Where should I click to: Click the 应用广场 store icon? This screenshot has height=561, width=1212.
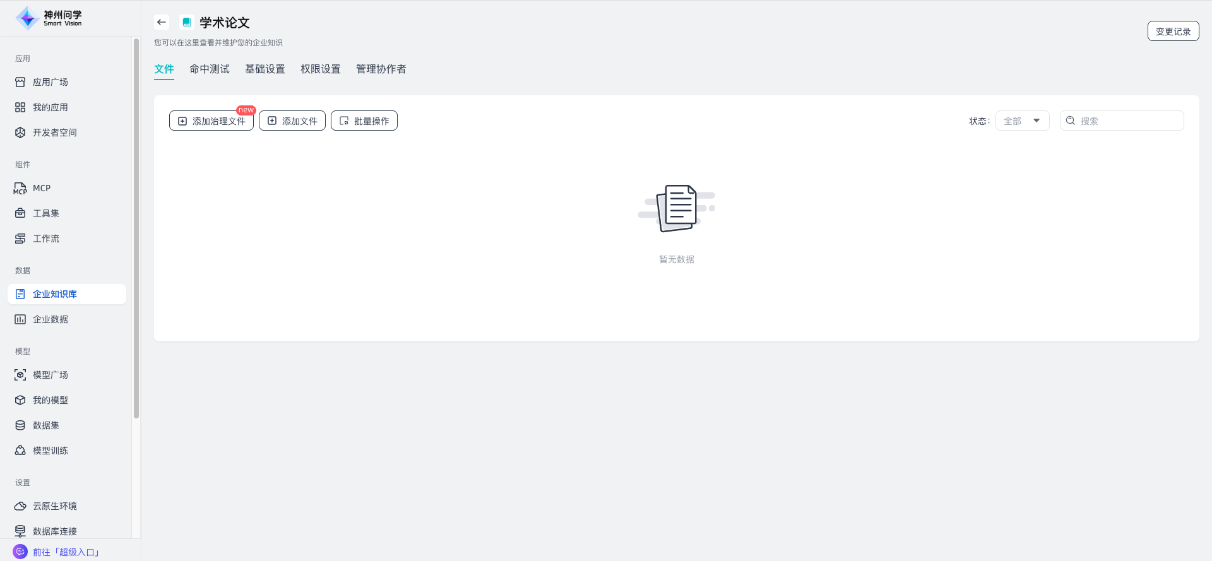[20, 82]
